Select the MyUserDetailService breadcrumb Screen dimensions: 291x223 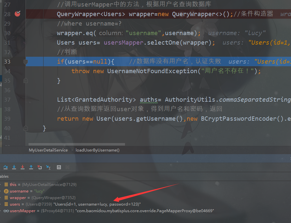tap(48, 150)
